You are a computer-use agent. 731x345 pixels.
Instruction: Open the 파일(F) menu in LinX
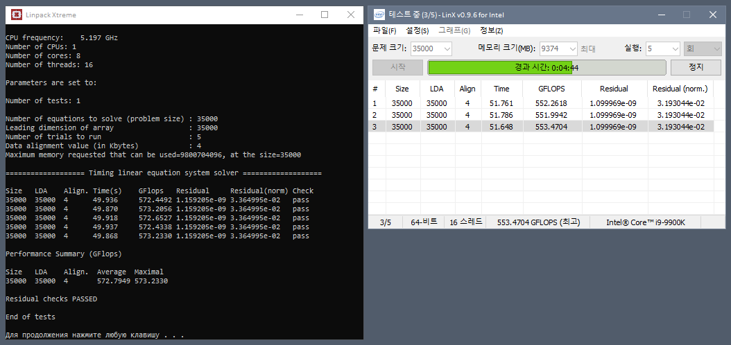tap(385, 30)
